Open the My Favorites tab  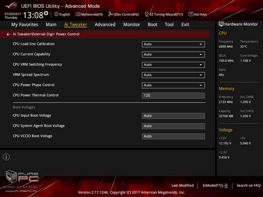25,25
